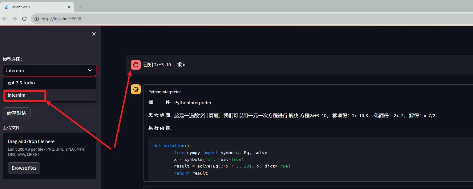Click Browse files button
This screenshot has height=189, width=473.
[x=24, y=168]
